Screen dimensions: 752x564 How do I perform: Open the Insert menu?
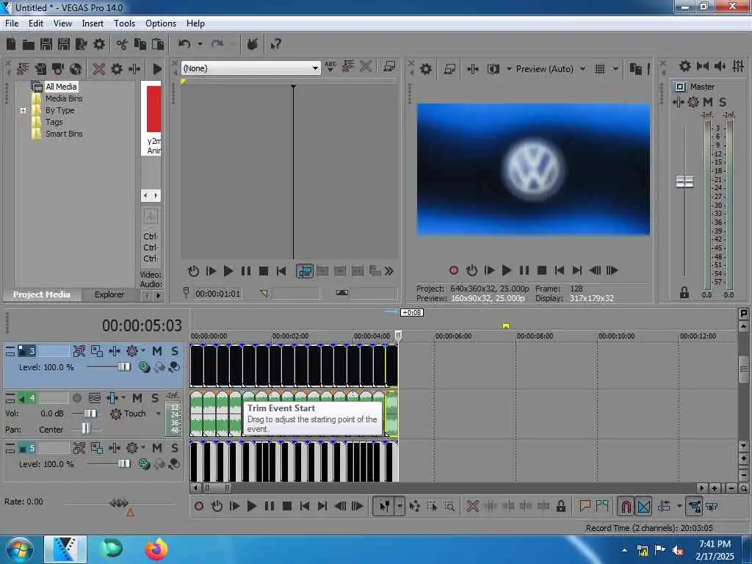(93, 23)
